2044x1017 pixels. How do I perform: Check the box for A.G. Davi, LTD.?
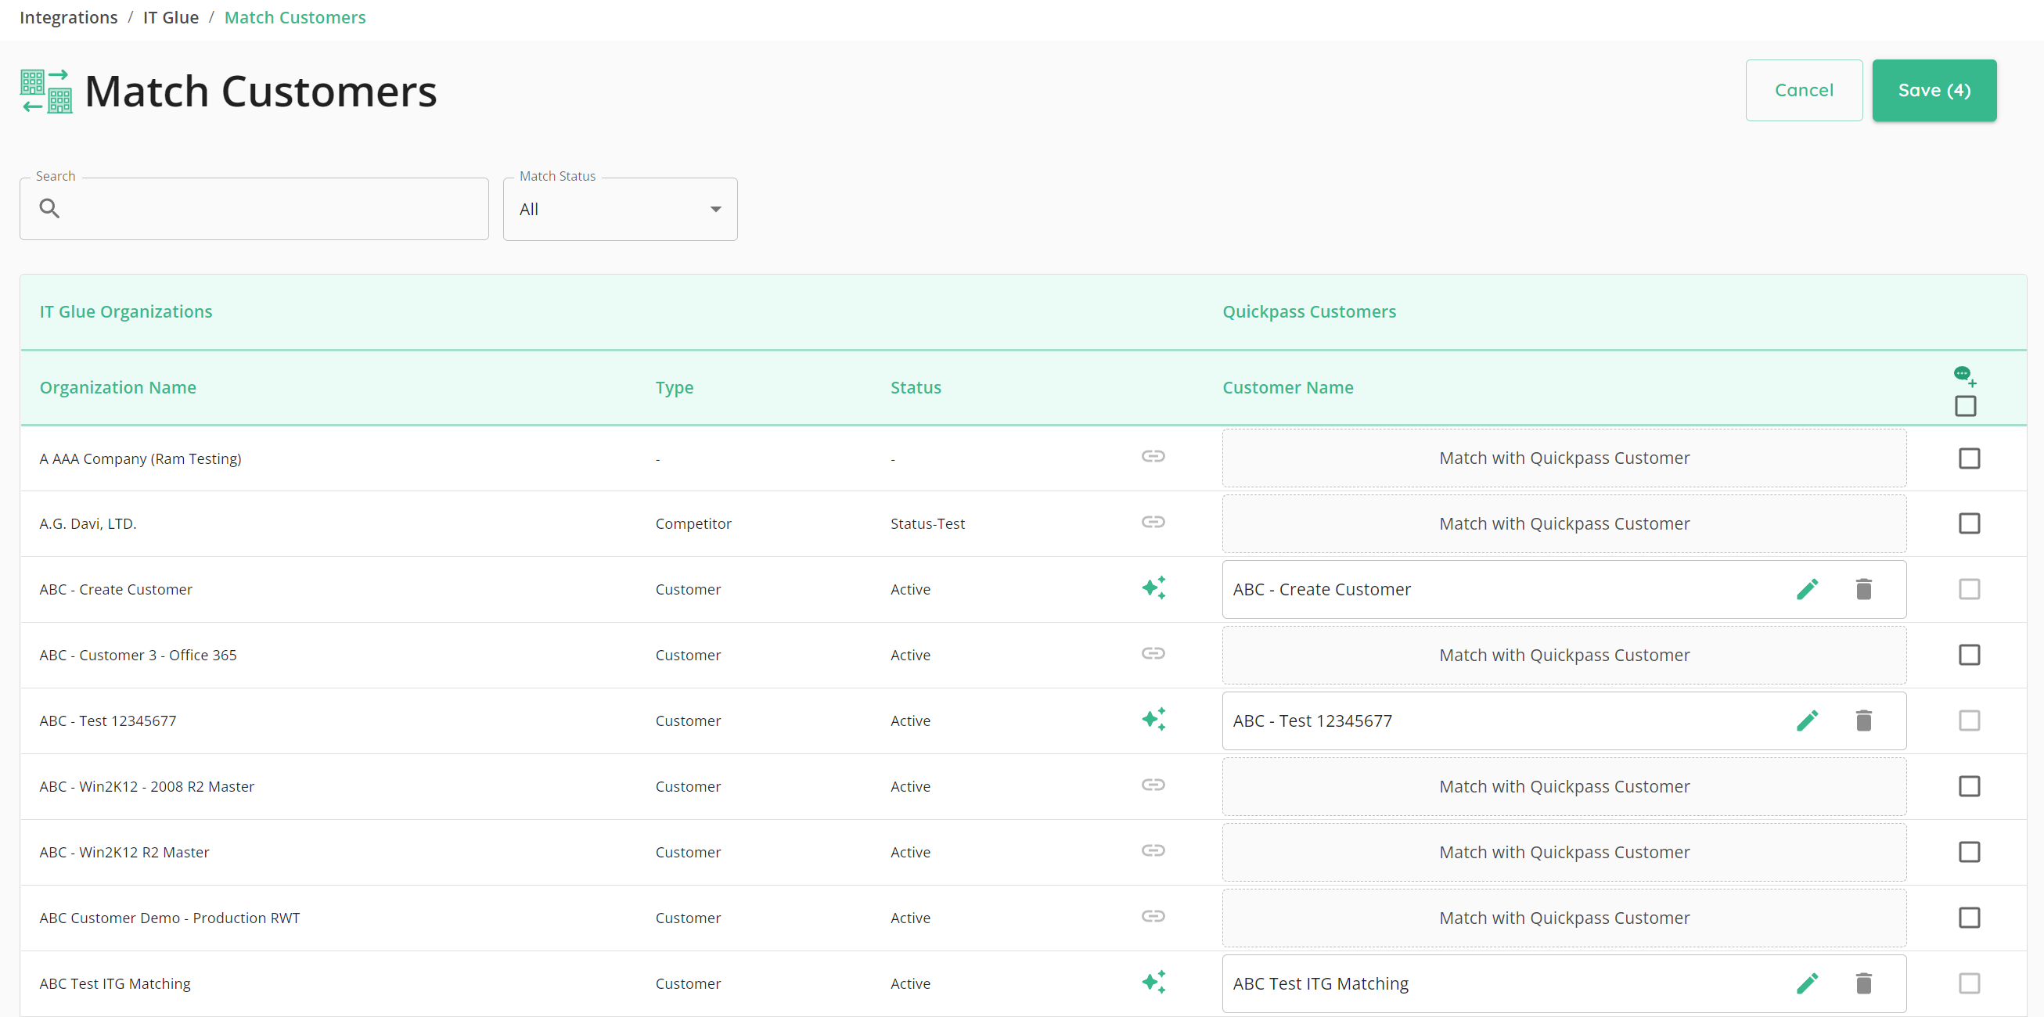point(1970,523)
